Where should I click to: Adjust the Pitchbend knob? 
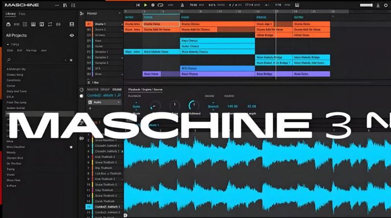pos(194,105)
